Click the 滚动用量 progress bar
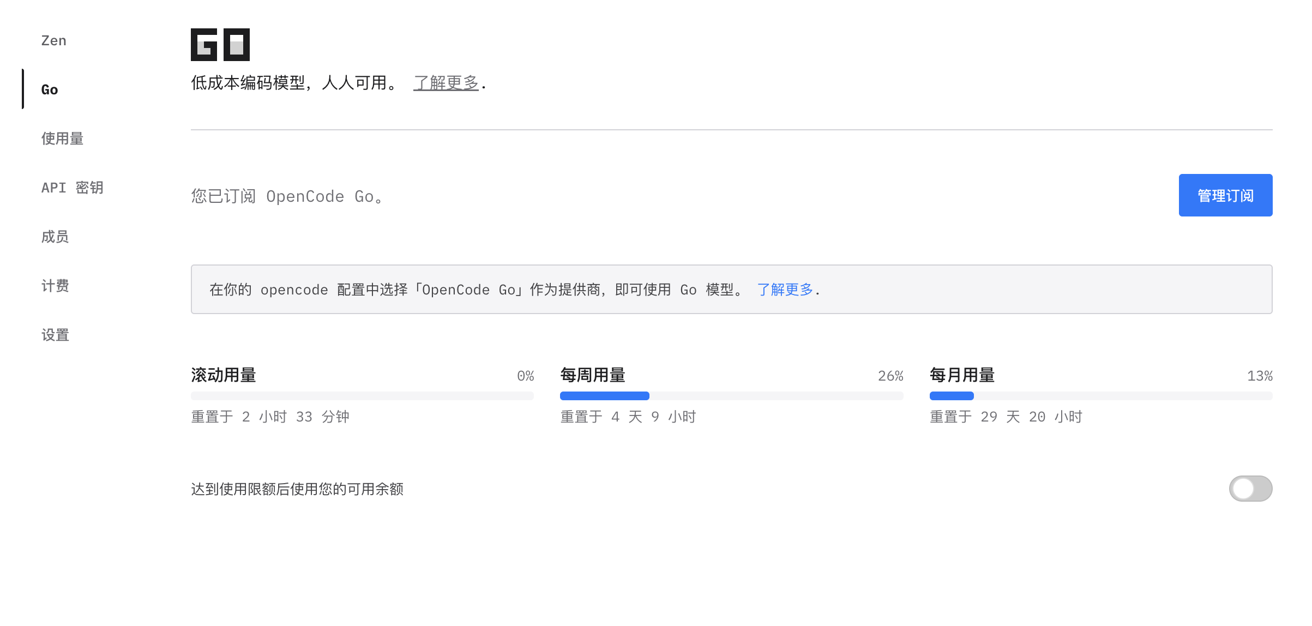The height and width of the screenshot is (626, 1312). click(362, 396)
